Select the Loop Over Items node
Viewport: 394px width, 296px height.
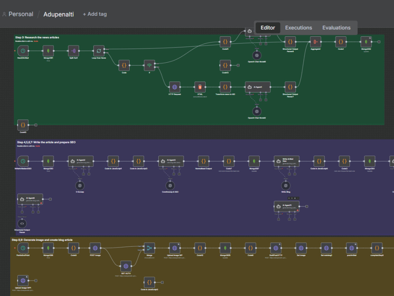tap(99, 51)
